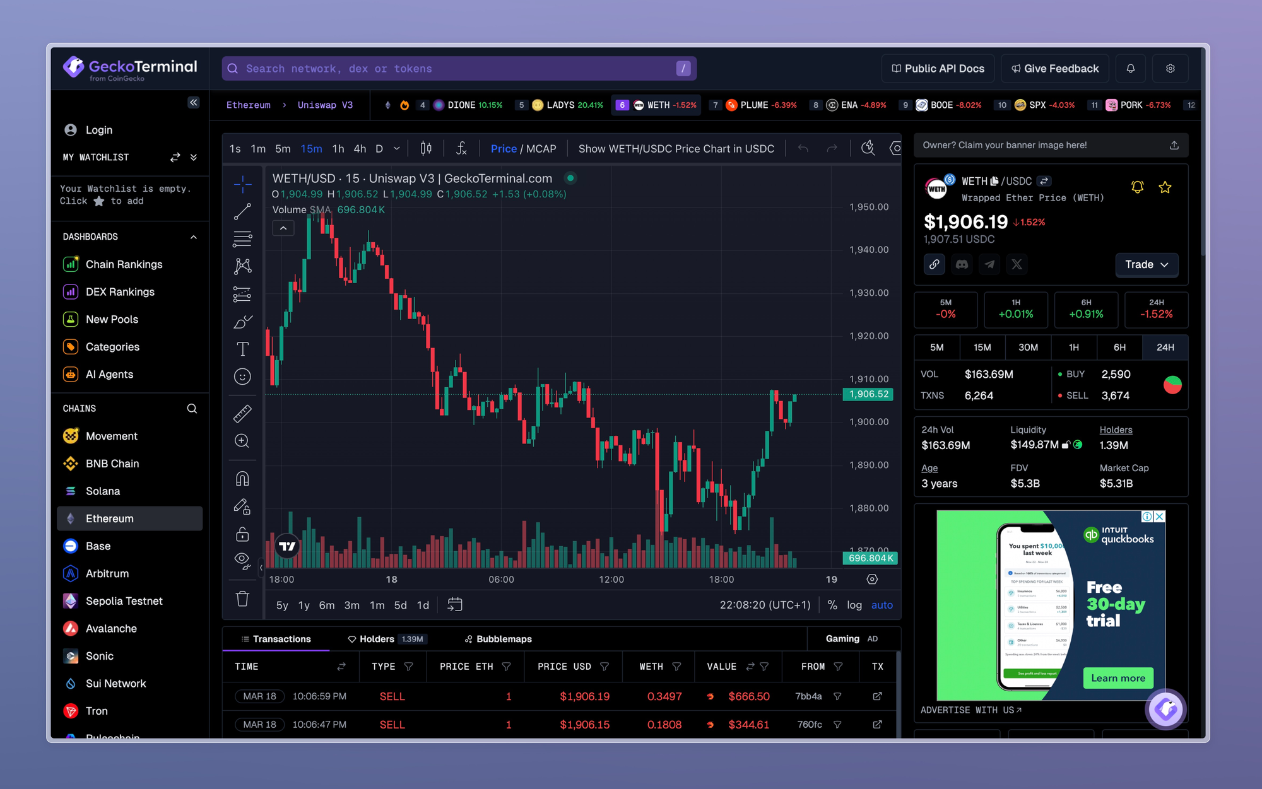Expand the My Watchlist section
1262x789 pixels.
(194, 157)
